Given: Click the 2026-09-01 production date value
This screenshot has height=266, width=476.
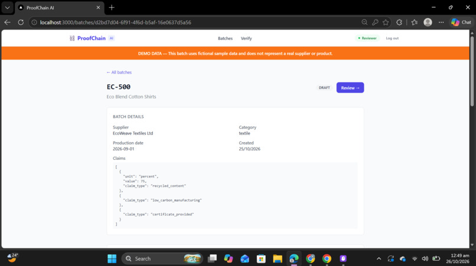Looking at the screenshot, I should pyautogui.click(x=123, y=149).
